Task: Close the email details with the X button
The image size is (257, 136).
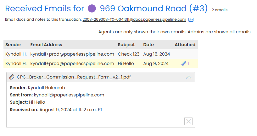Action: click(188, 121)
